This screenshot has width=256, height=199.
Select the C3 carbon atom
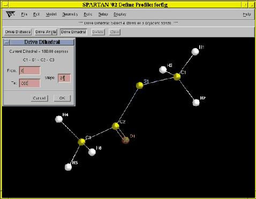81,142
